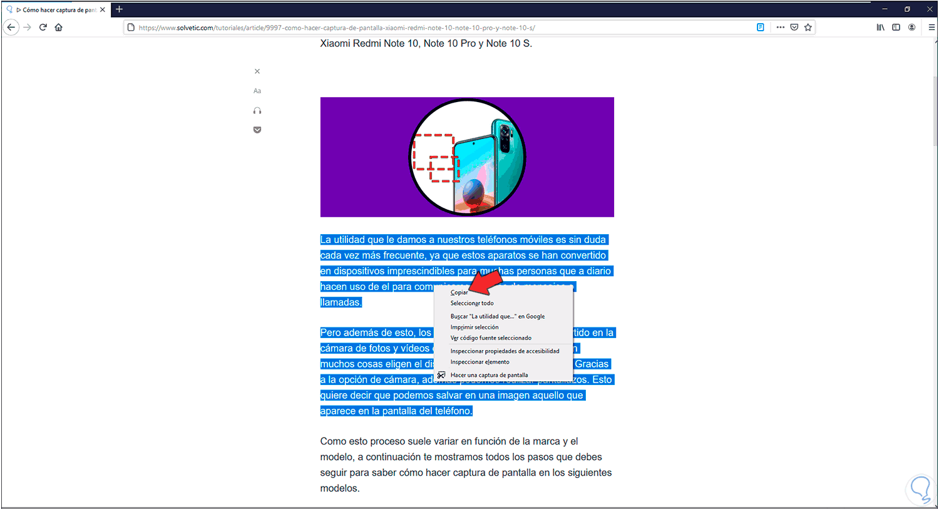Bookmark this page with the star icon
Screen dimensions: 939x509
pyautogui.click(x=808, y=28)
